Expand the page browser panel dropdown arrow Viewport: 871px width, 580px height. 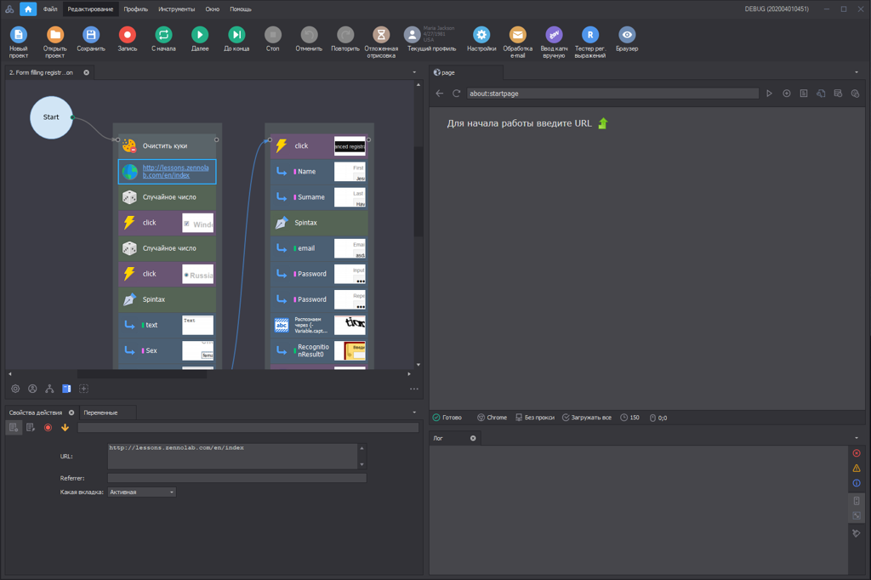[x=857, y=73]
